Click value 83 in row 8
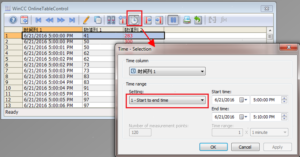The width and height of the screenshot is (300, 157). coord(86,76)
